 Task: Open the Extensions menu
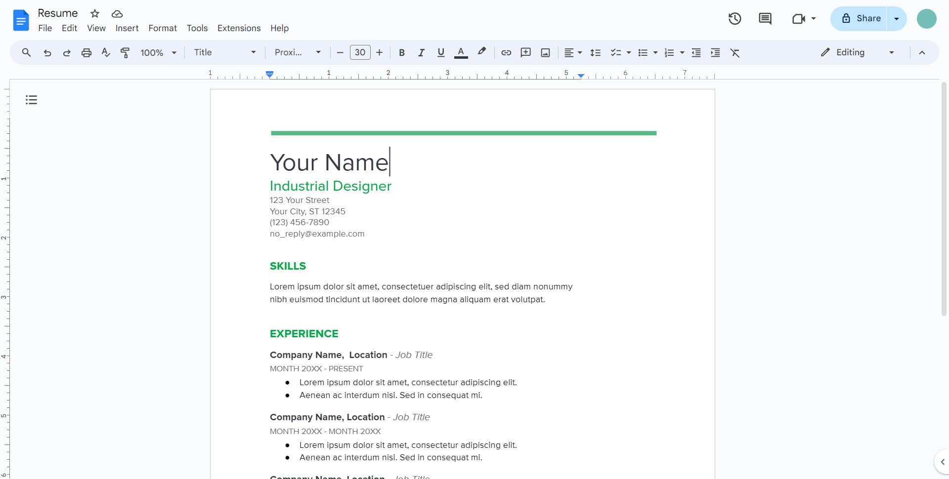239,28
